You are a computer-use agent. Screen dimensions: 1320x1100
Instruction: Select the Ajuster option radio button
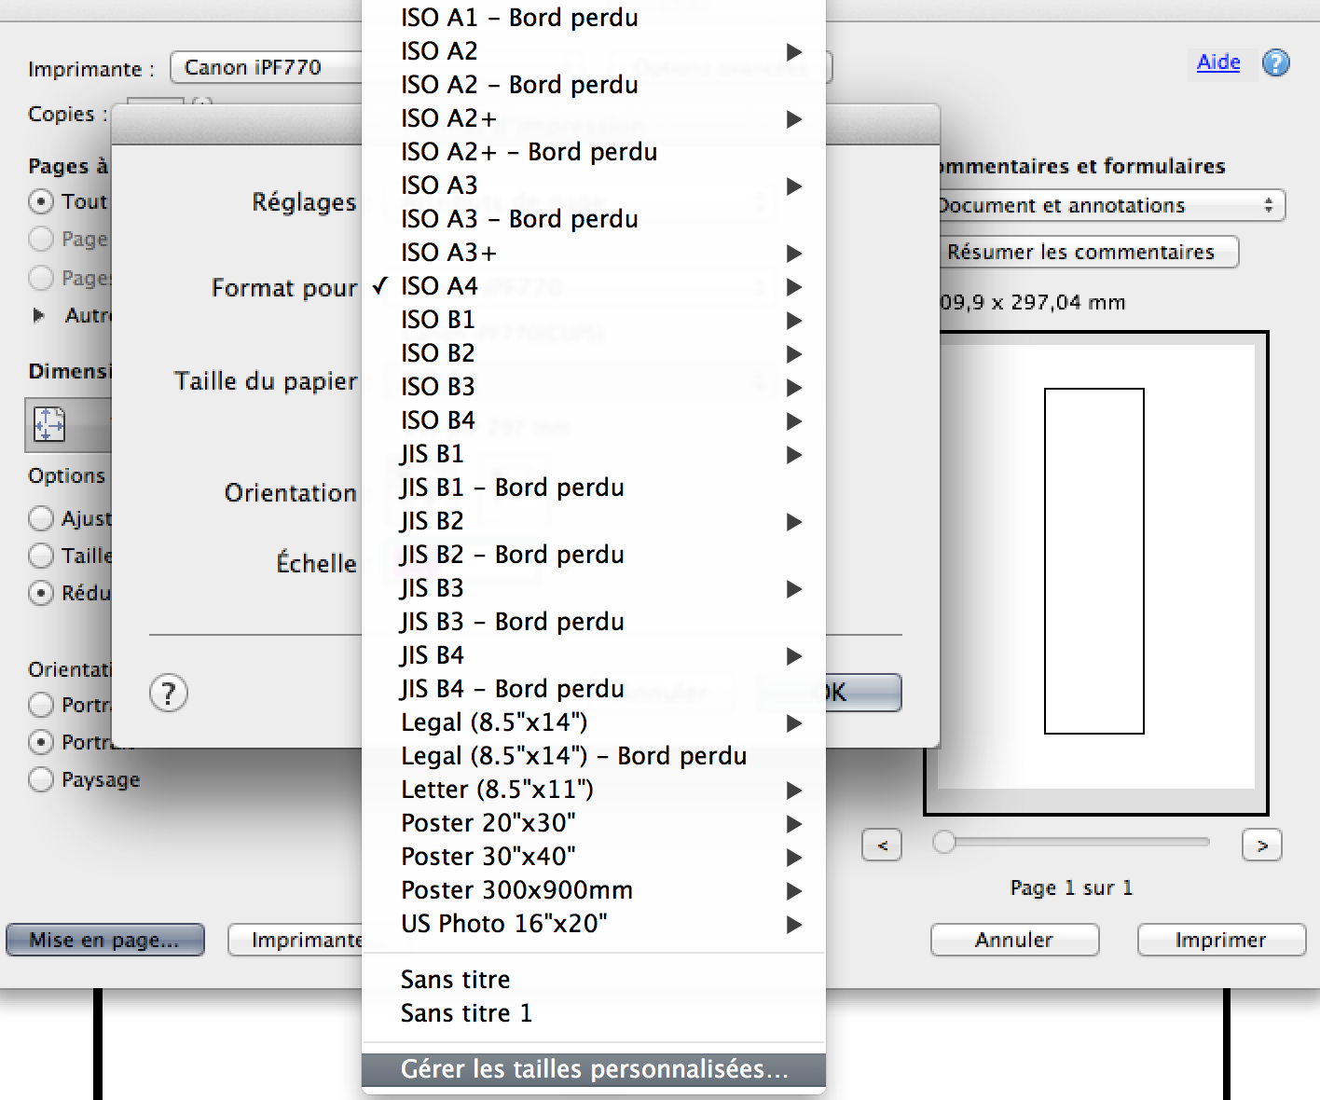coord(41,518)
